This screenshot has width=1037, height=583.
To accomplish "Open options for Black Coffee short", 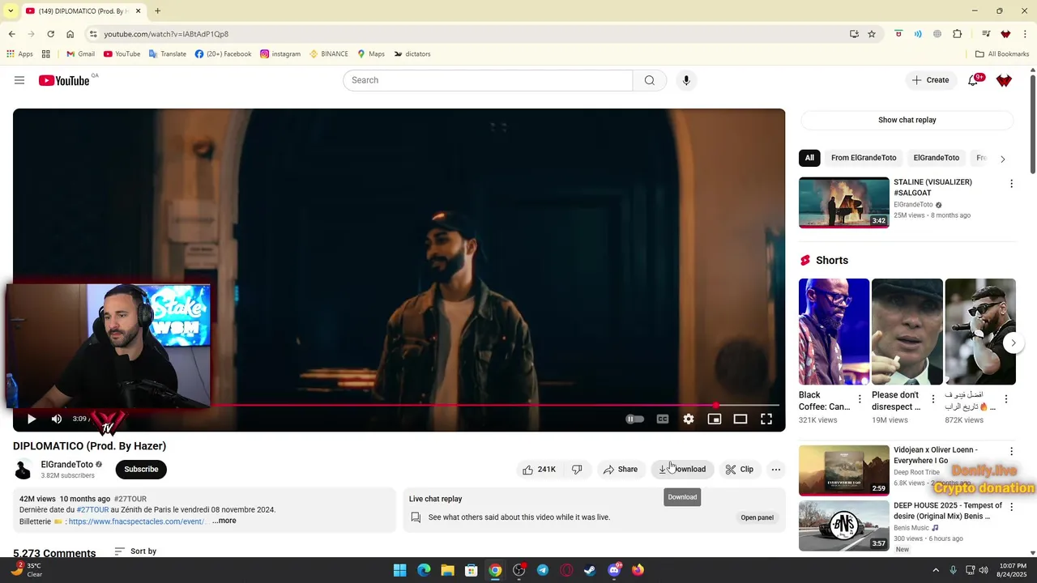I will click(x=860, y=399).
